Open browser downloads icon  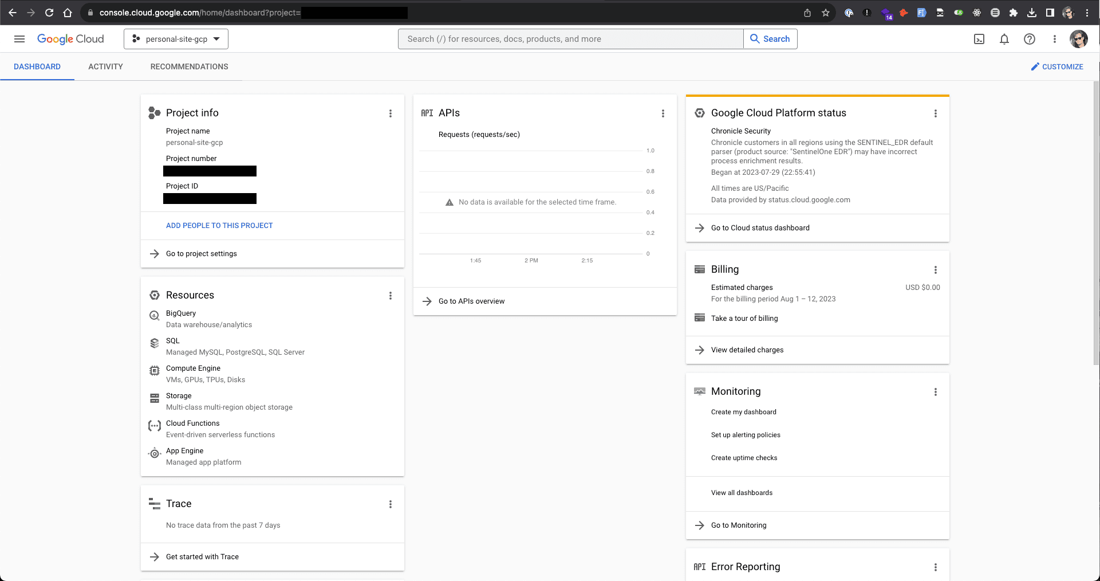click(x=1032, y=13)
